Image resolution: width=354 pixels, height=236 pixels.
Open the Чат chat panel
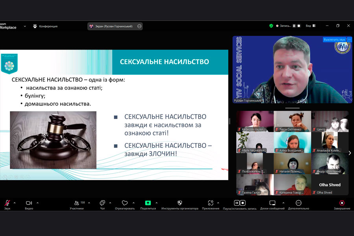coord(102,205)
